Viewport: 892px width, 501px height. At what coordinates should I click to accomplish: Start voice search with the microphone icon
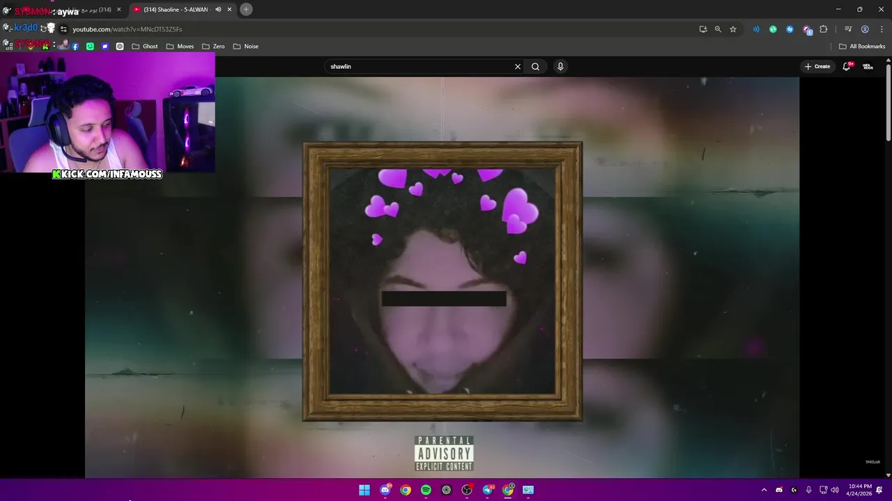(x=560, y=67)
